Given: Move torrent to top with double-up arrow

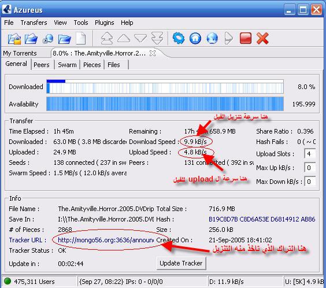Looking at the screenshot, I should 107,38.
